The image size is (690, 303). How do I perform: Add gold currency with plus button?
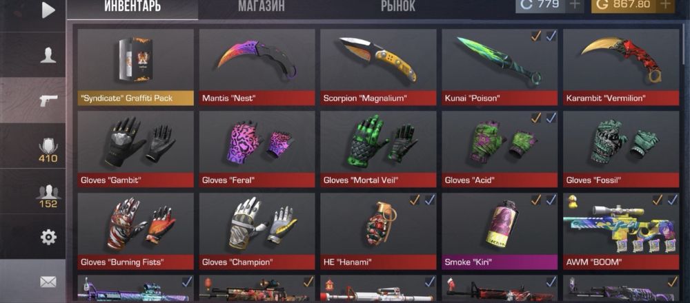point(665,5)
